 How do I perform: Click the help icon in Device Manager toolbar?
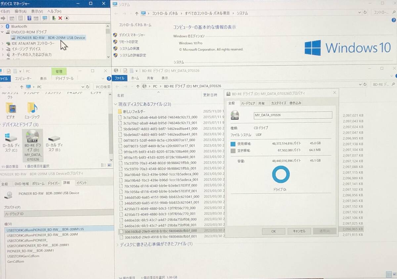(29, 18)
